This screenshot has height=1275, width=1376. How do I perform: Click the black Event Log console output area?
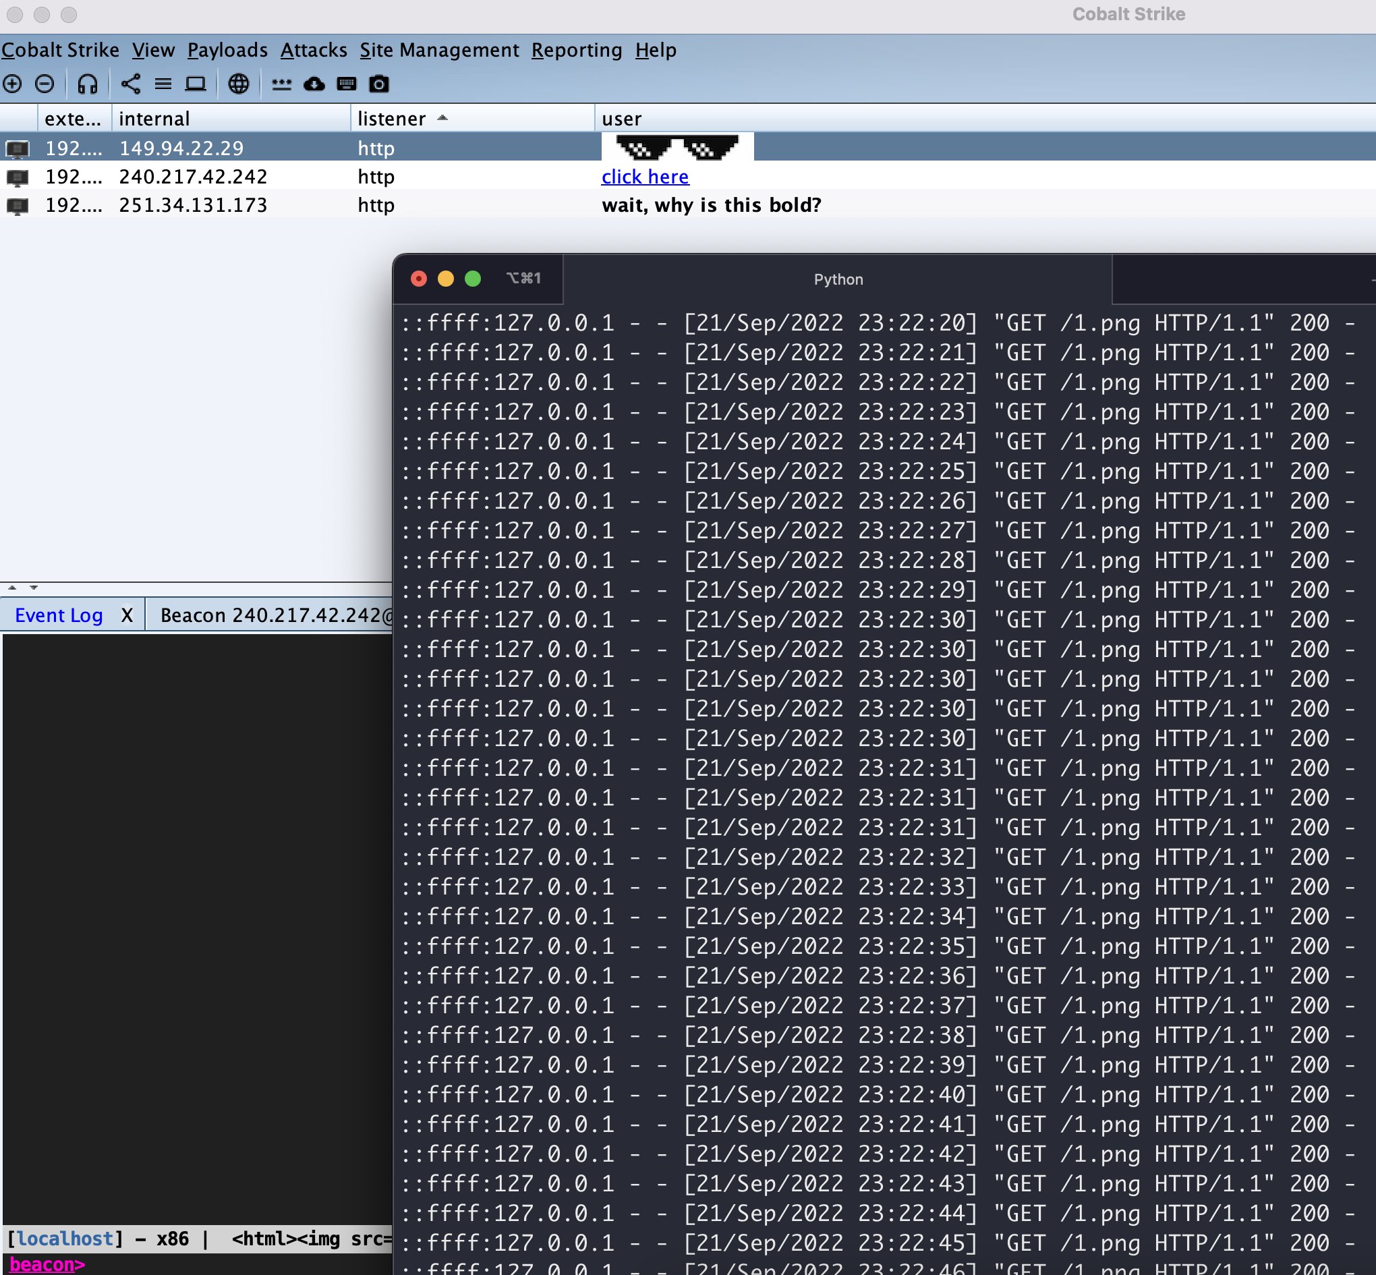(x=197, y=928)
